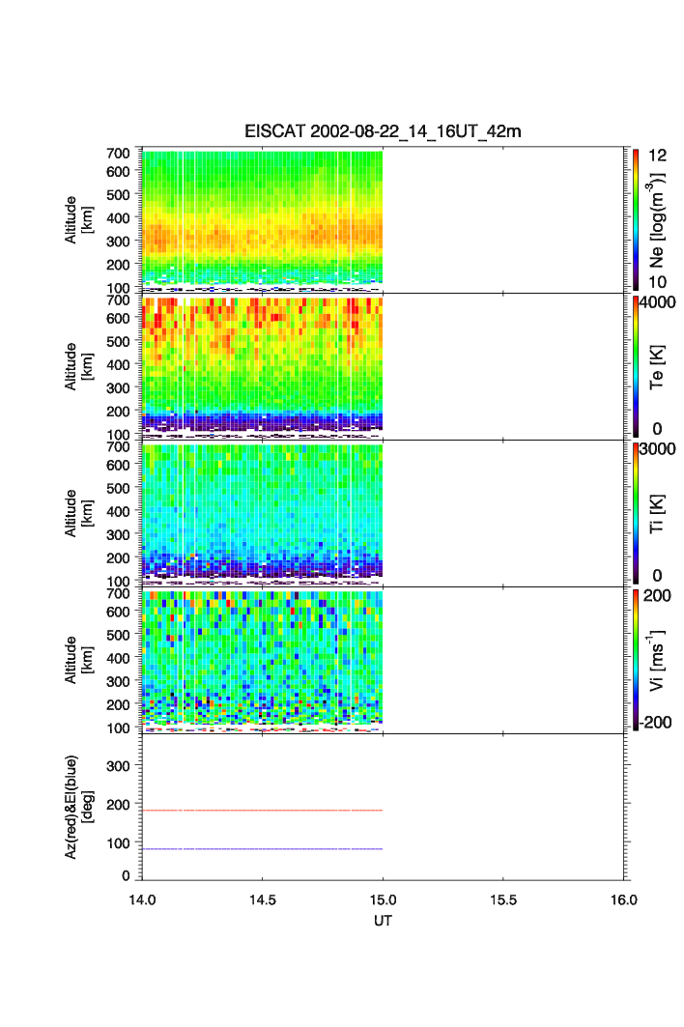Image resolution: width=684 pixels, height=1027 pixels.
Task: Click inside the electron temperature data panel
Action: tap(262, 367)
